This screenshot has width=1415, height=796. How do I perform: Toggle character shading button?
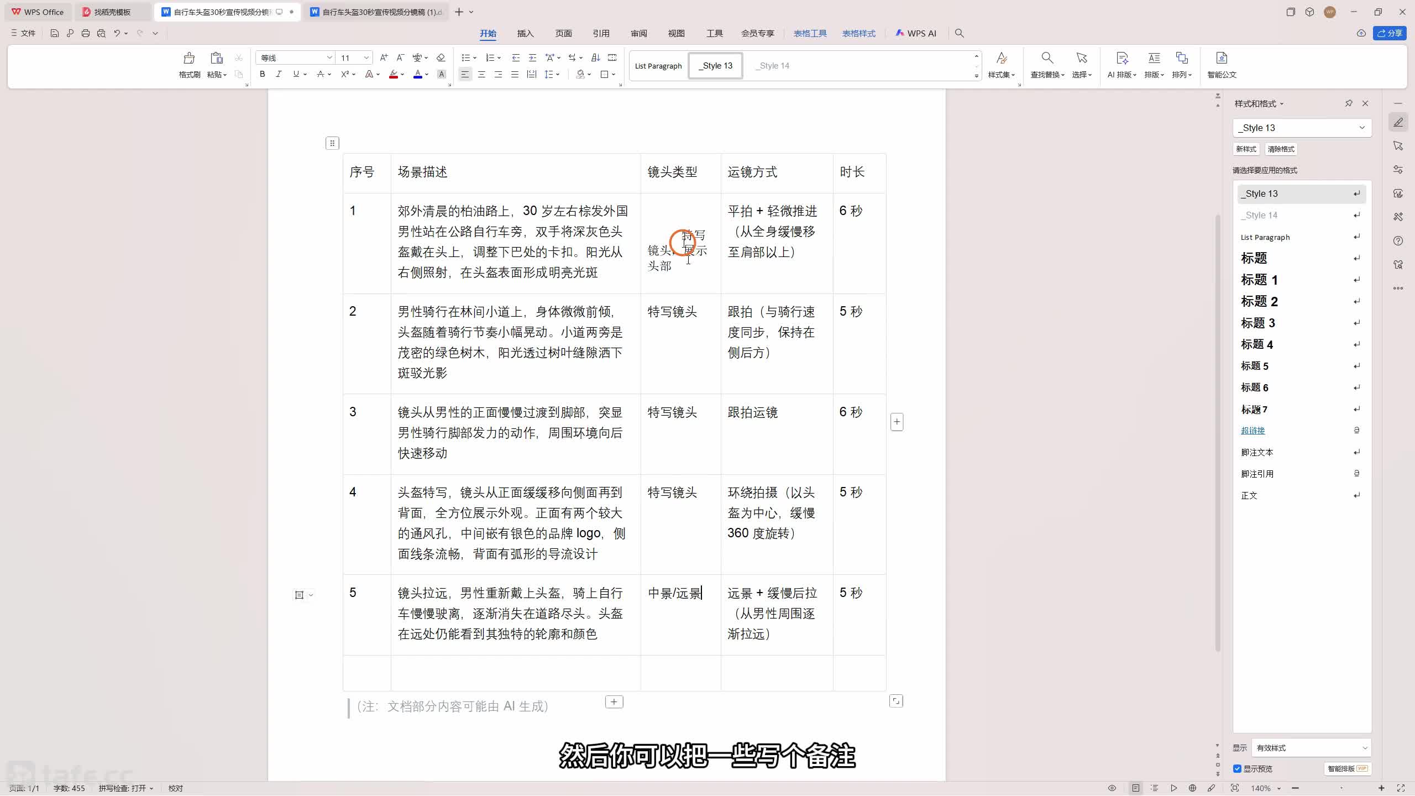coord(442,74)
